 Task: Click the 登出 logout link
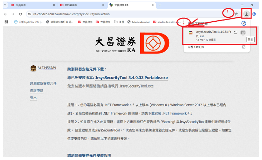(33, 98)
